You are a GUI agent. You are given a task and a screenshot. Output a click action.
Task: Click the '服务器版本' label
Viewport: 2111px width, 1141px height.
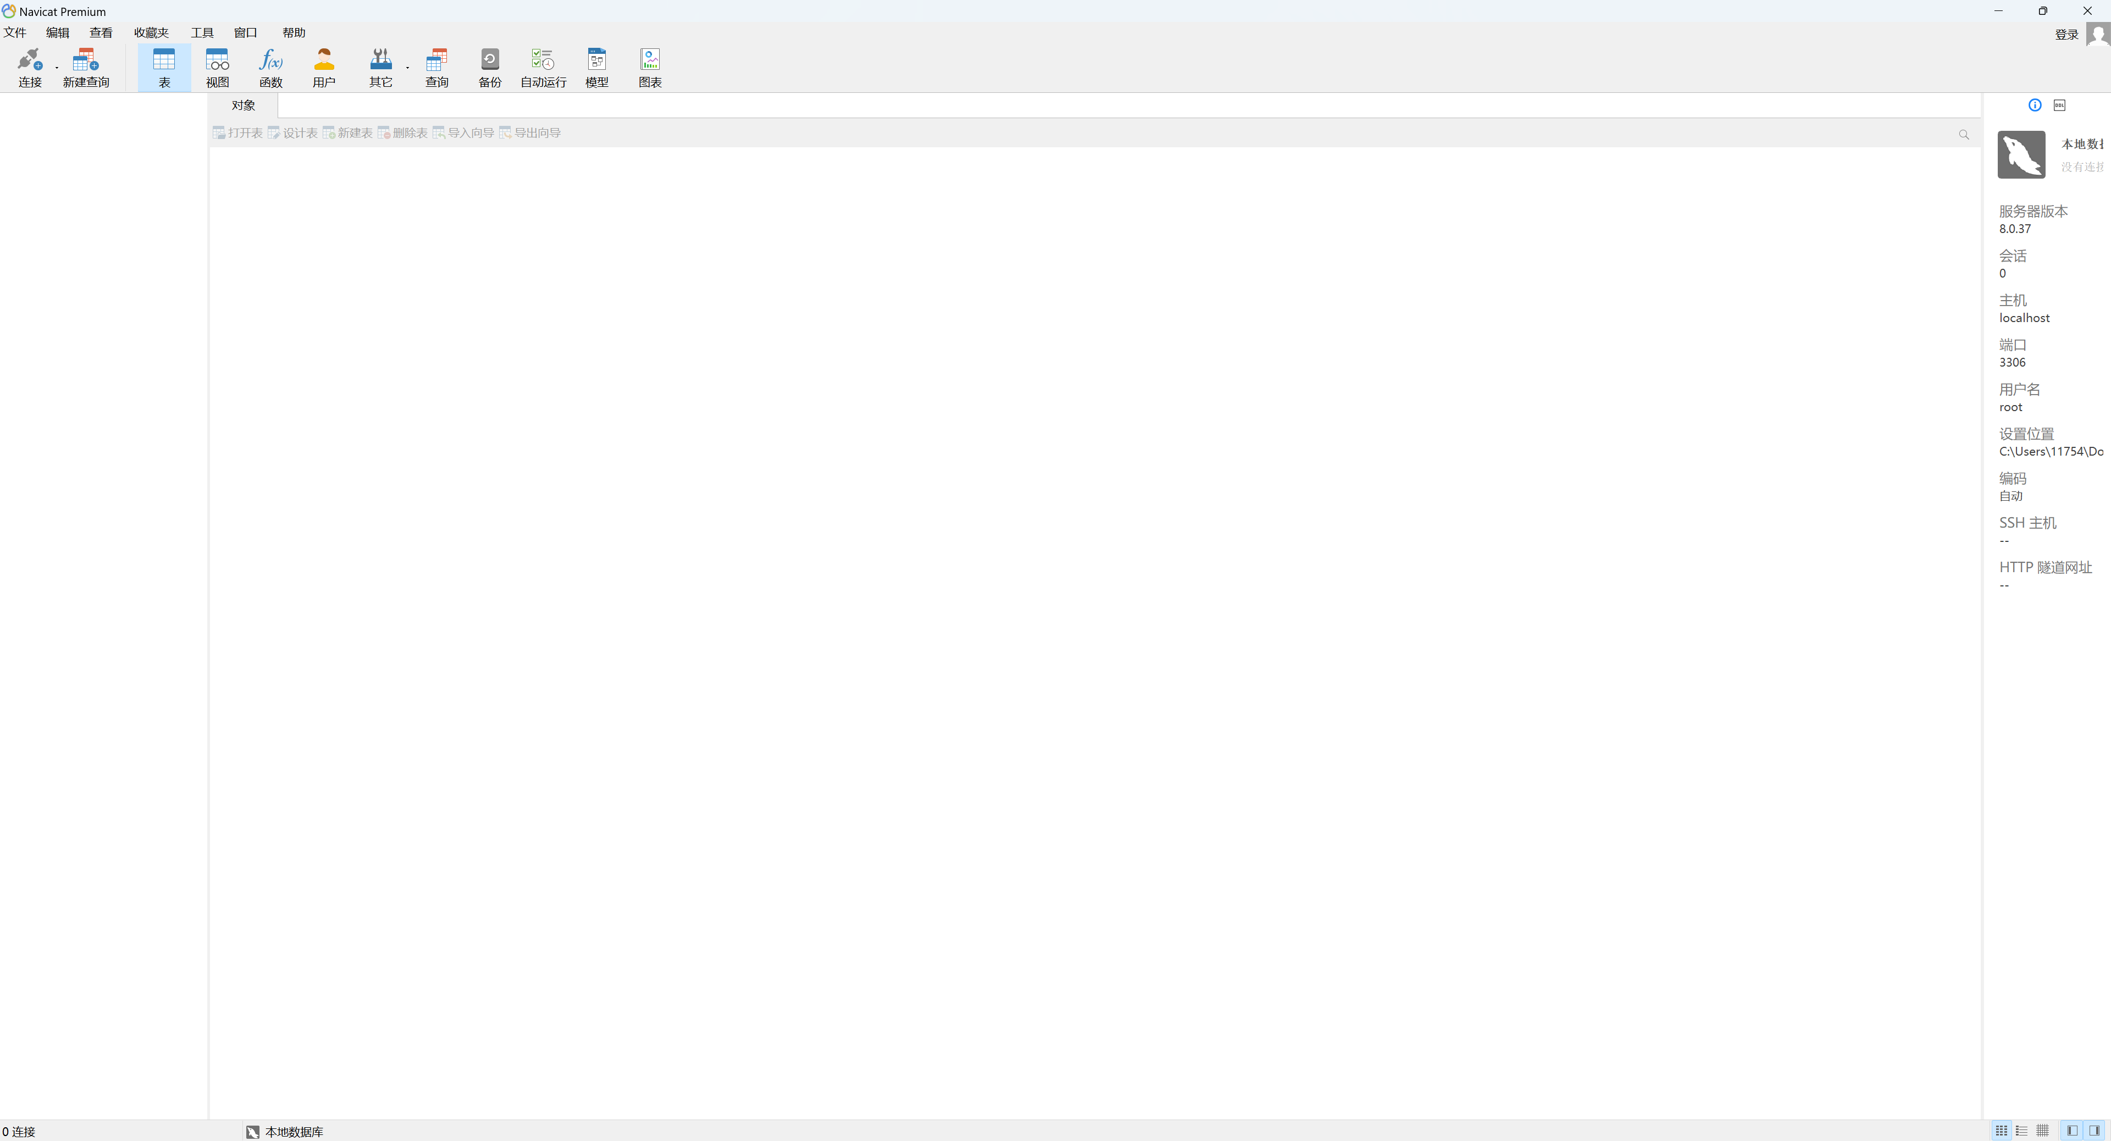[x=2033, y=211]
